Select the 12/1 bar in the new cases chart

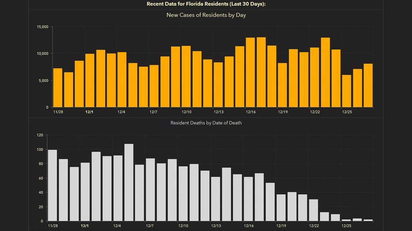[90, 81]
